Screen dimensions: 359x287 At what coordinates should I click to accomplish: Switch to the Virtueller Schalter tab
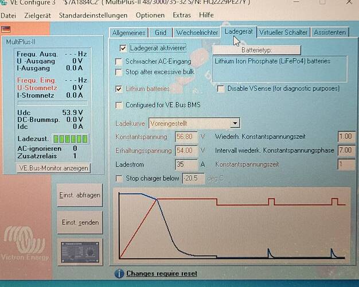coord(283,33)
